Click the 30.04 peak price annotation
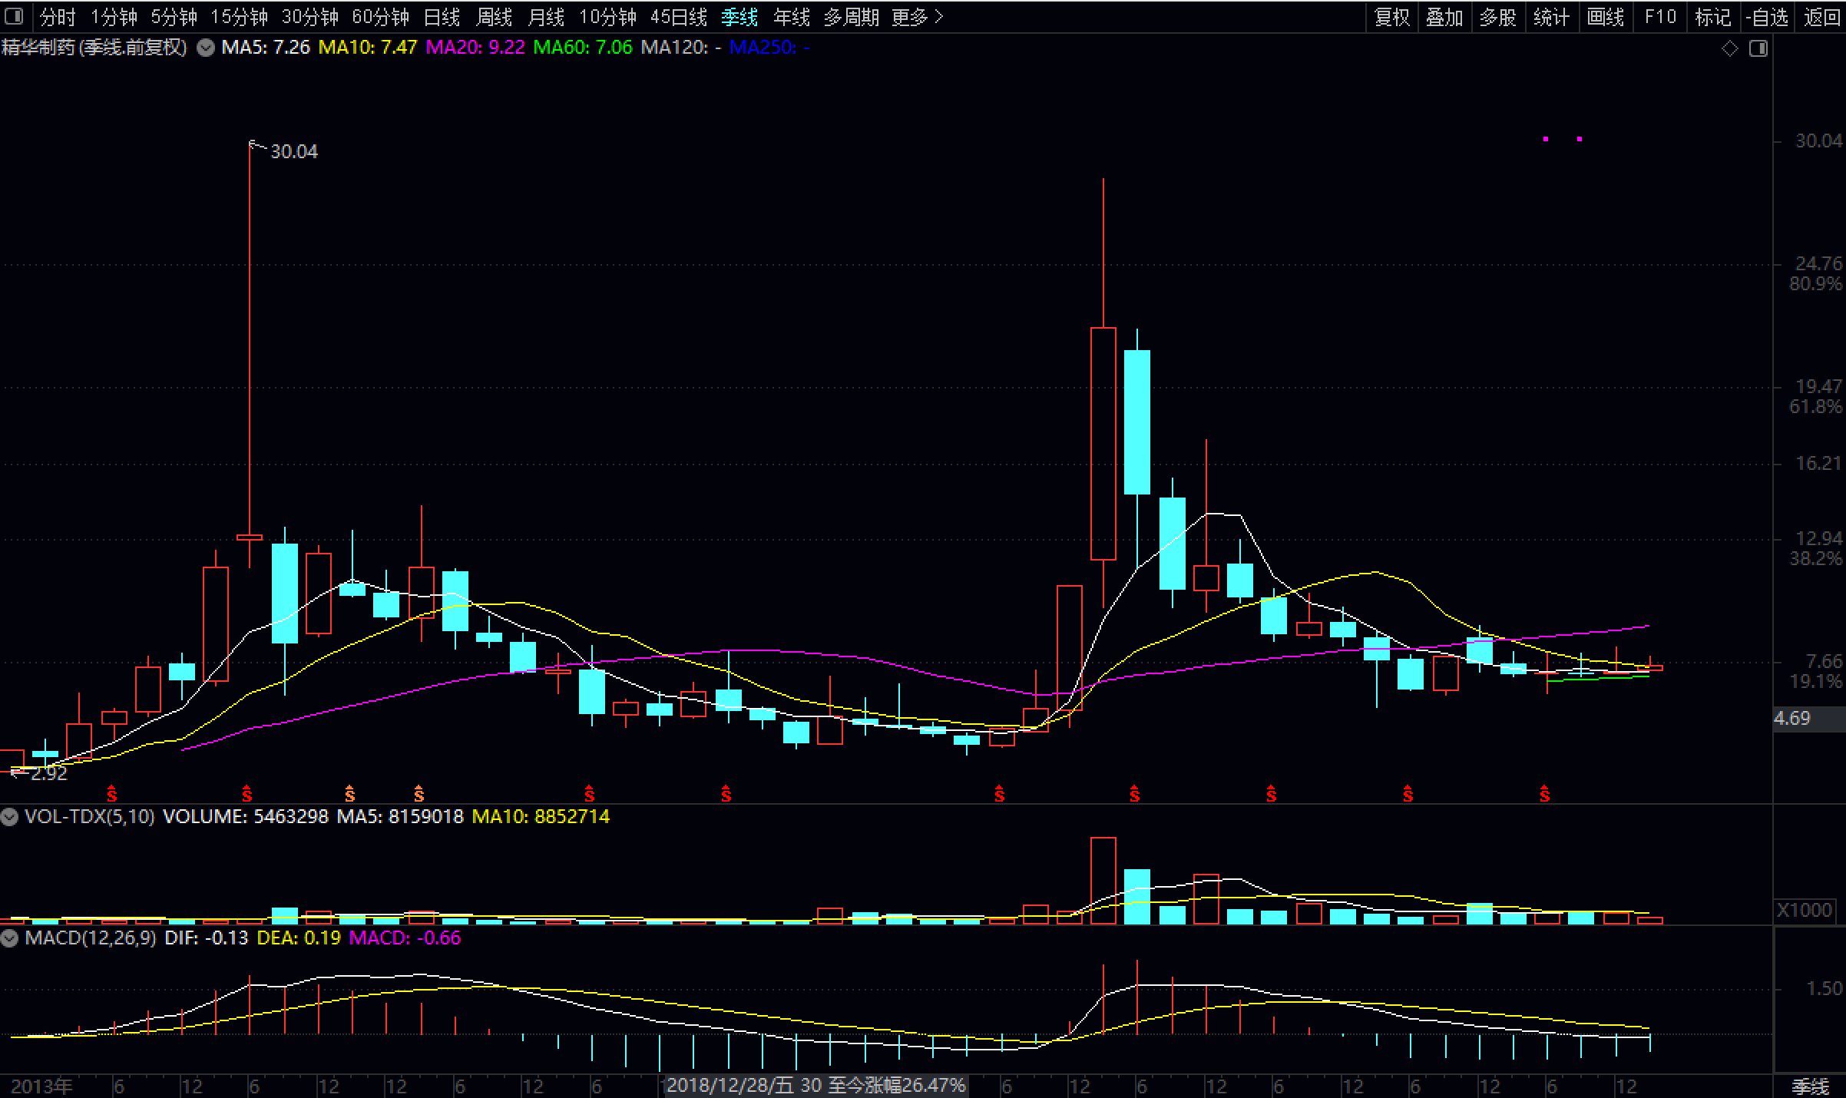 click(293, 152)
